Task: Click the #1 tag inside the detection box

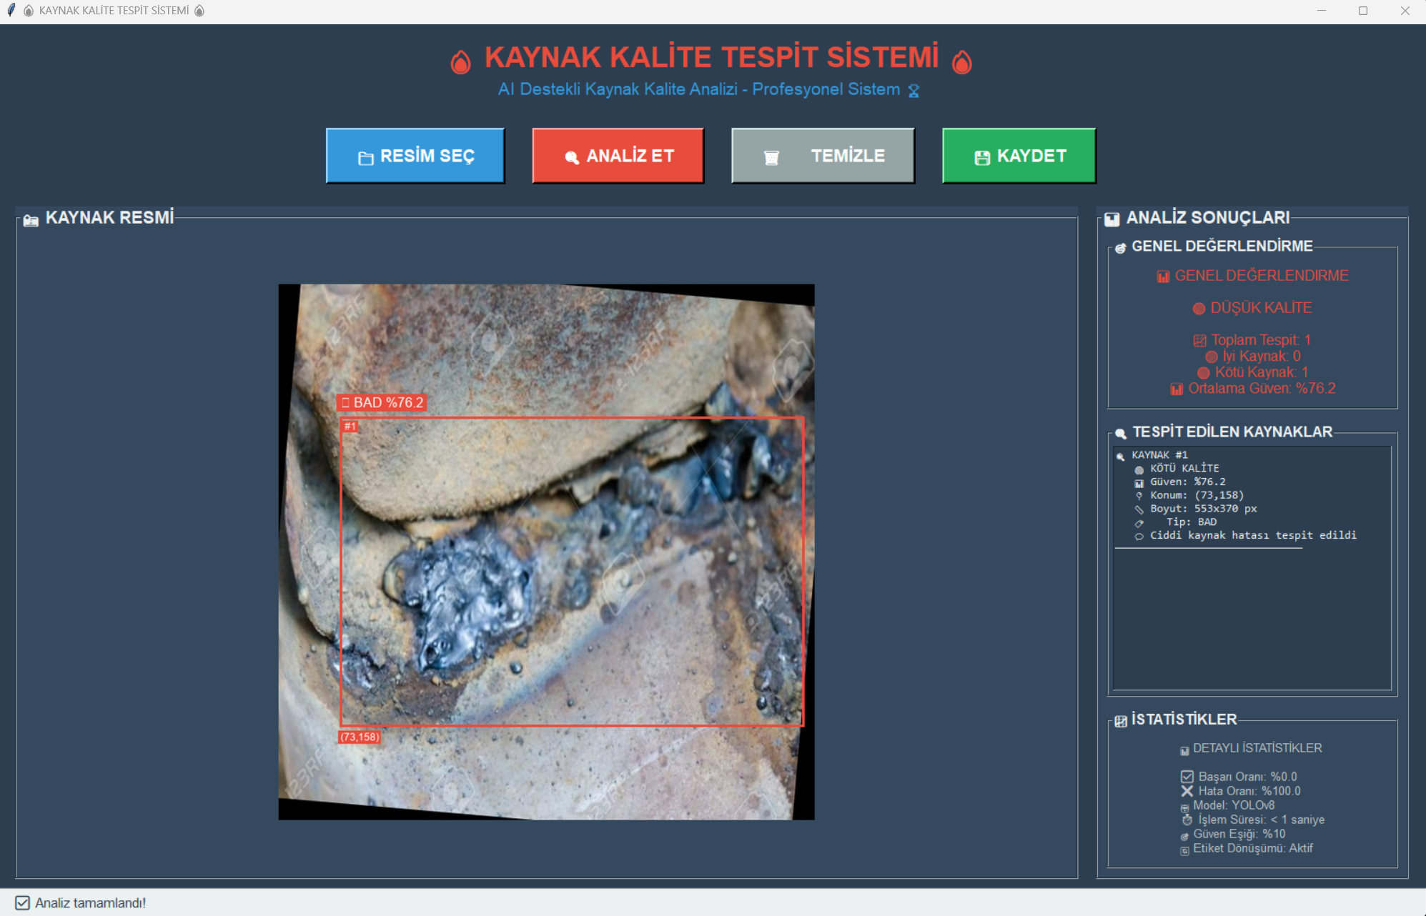Action: pyautogui.click(x=350, y=427)
